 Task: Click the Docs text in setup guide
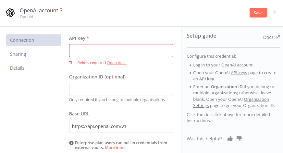coord(268,37)
